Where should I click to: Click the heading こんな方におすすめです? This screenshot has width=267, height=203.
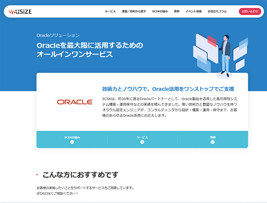tap(81, 174)
